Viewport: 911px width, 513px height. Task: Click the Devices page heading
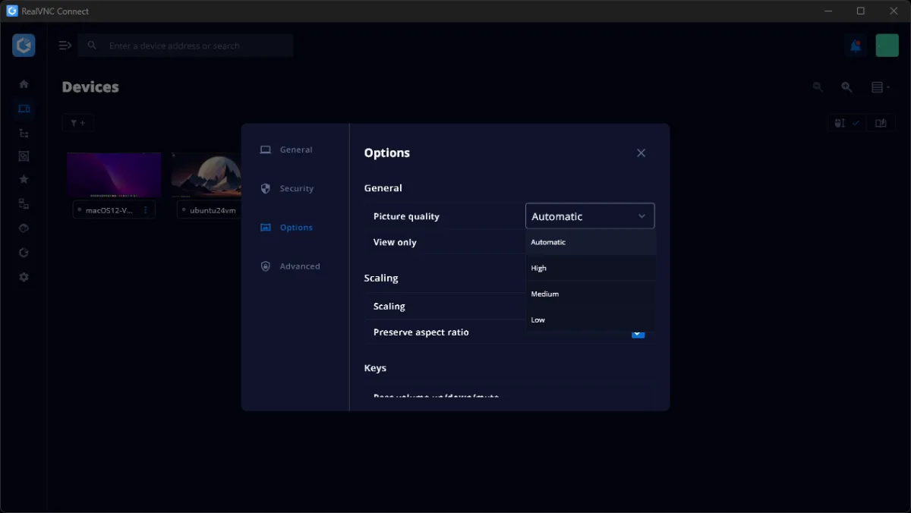point(90,87)
